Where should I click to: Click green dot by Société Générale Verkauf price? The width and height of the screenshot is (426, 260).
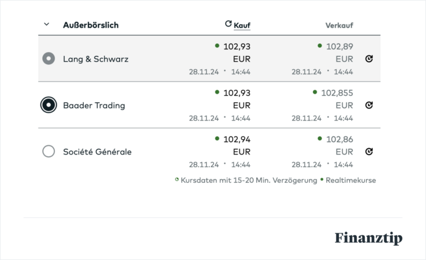(x=320, y=138)
